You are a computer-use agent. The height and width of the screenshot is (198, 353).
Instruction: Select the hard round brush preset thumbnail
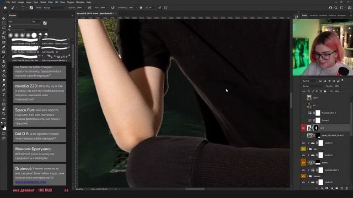coord(34,35)
